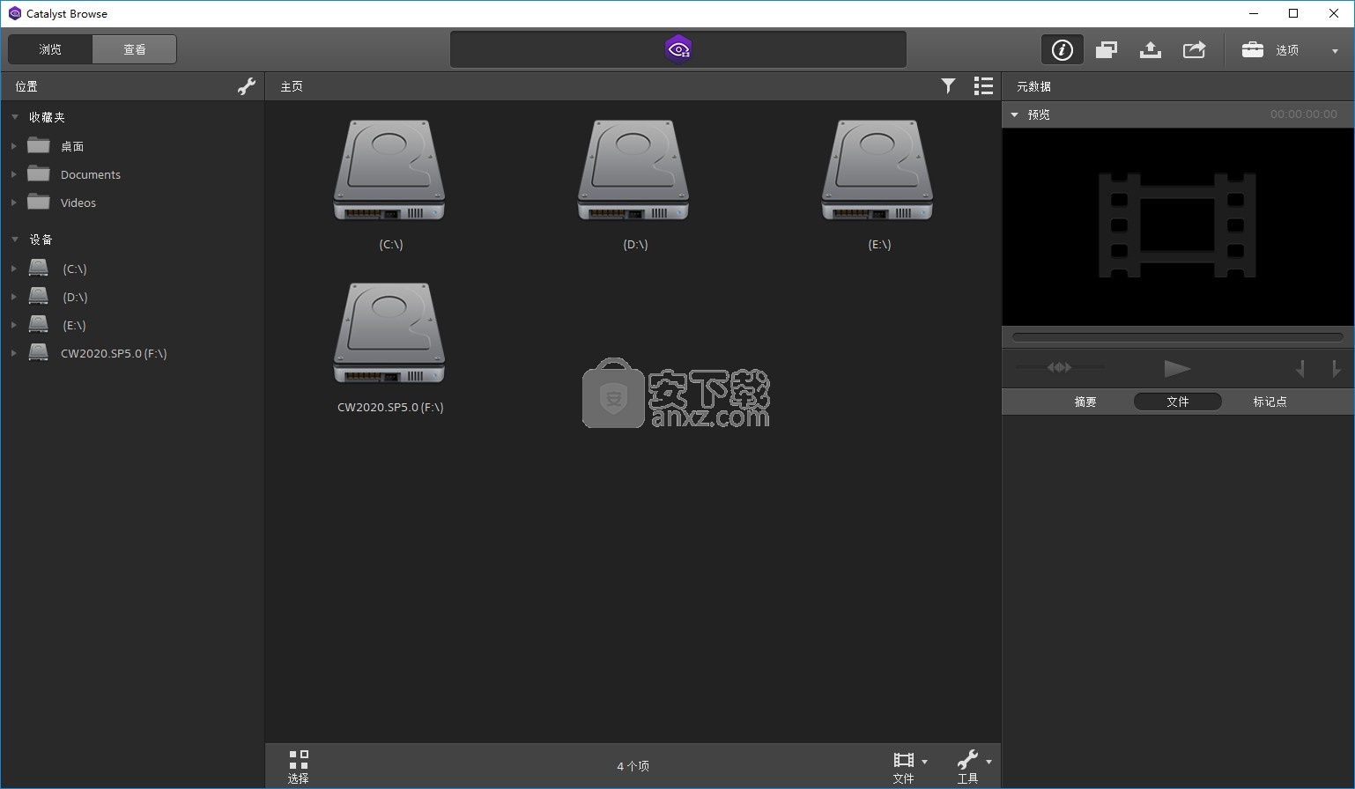The height and width of the screenshot is (789, 1355).
Task: Select (E:\) drive in sidebar device list
Action: (x=74, y=325)
